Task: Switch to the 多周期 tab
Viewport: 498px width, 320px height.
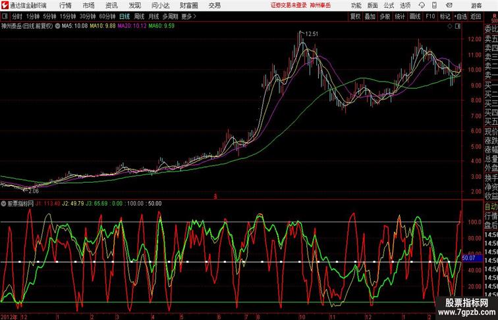Action: [x=171, y=16]
